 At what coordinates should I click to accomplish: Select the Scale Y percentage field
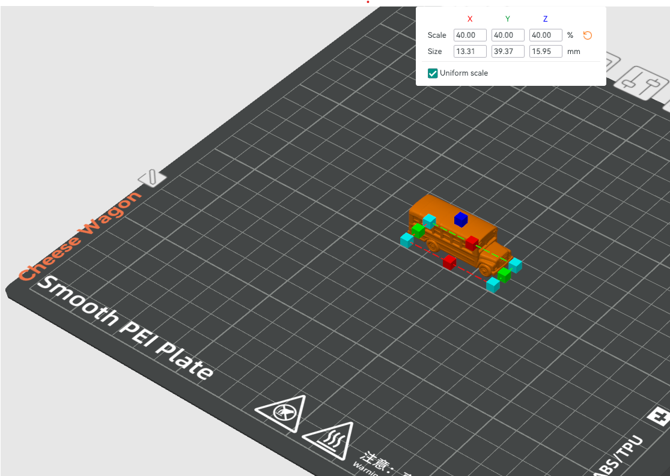508,35
